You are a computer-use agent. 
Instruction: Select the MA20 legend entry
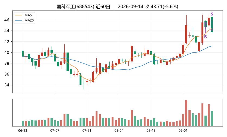click(24, 20)
